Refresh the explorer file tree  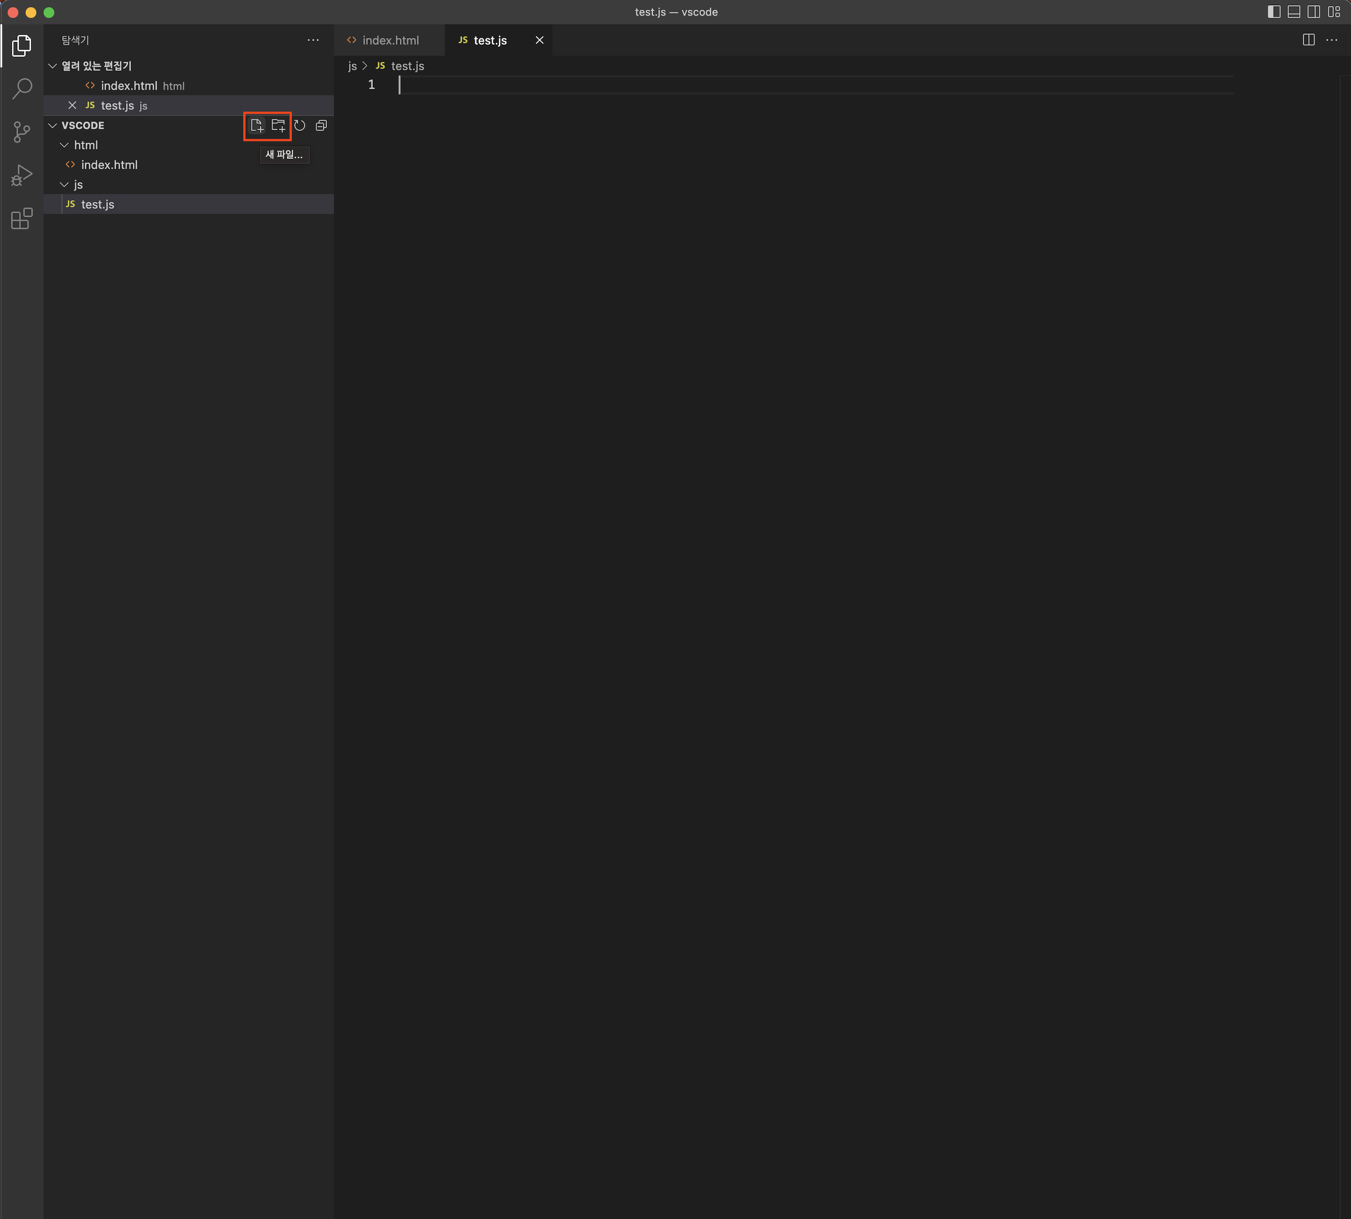coord(300,126)
